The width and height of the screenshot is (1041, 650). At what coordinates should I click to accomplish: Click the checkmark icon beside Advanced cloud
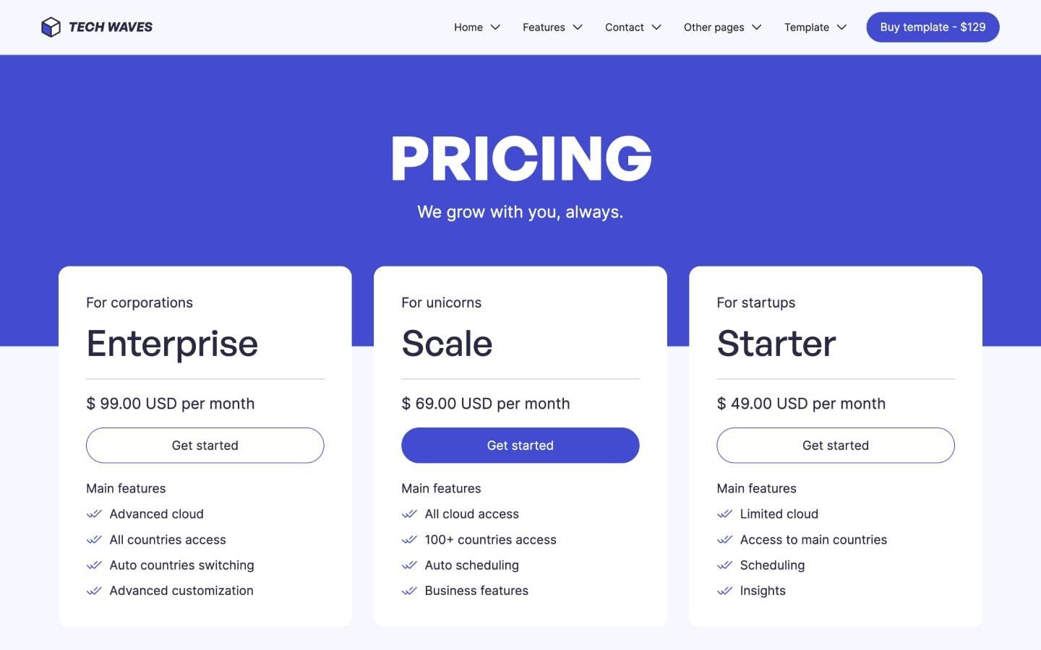(x=95, y=513)
